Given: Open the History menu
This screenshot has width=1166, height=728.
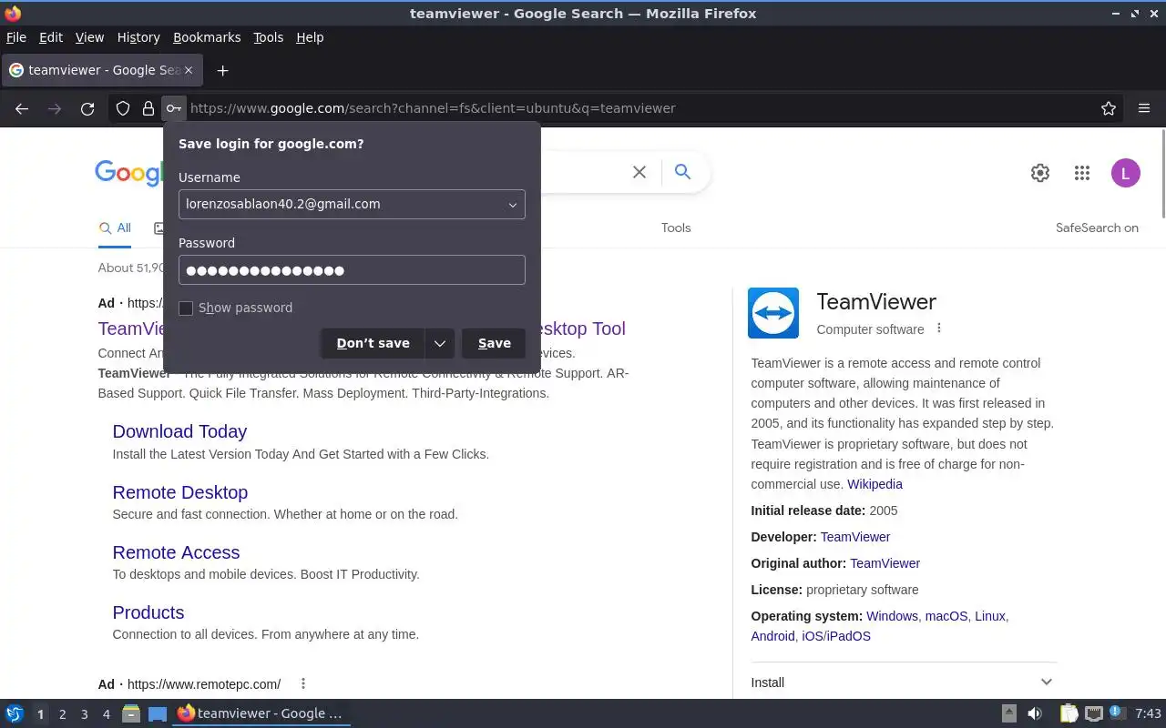Looking at the screenshot, I should 138,37.
